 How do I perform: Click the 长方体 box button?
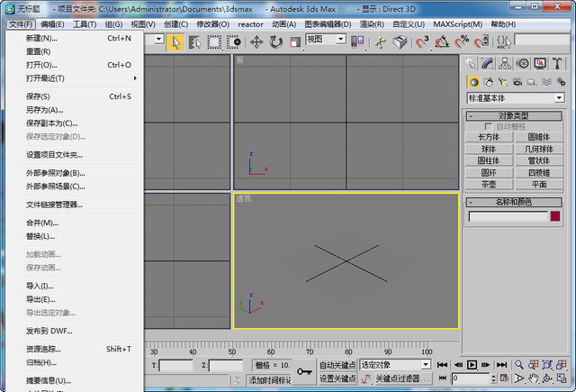click(489, 137)
